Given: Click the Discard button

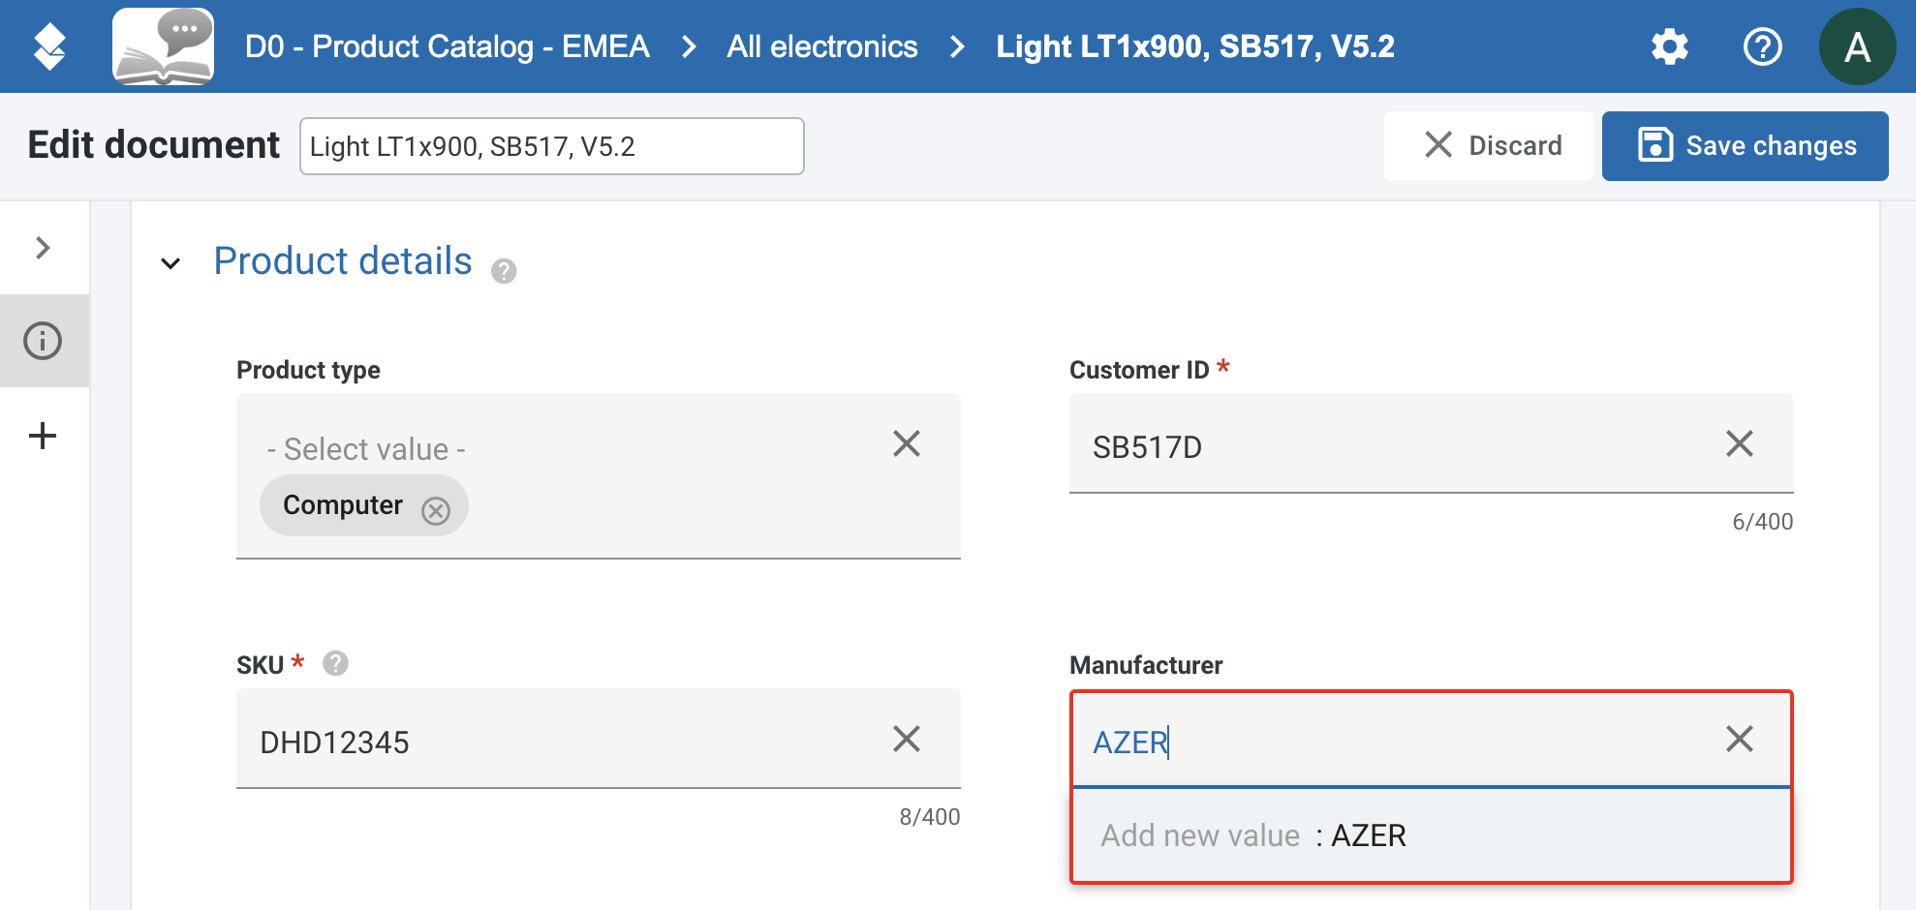Looking at the screenshot, I should 1489,146.
